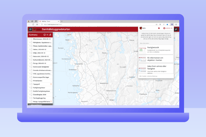
Task: Expand the Kommunala fastigheter group
Action: pos(29,67)
